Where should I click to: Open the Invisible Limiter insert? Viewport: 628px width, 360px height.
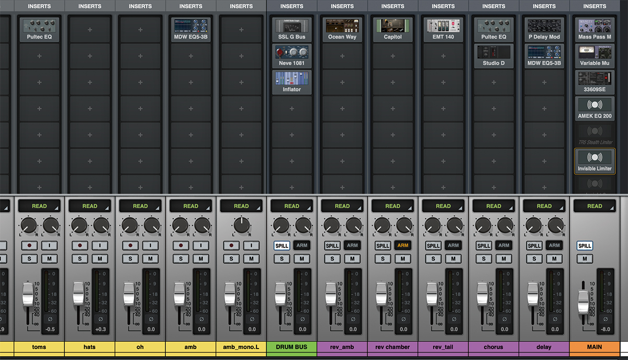point(595,161)
